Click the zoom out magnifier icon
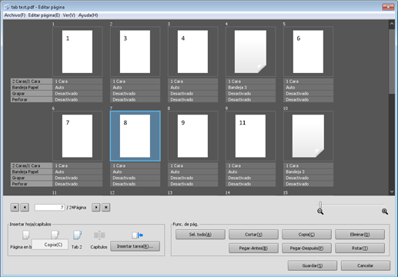398x277 pixels. (x=320, y=212)
